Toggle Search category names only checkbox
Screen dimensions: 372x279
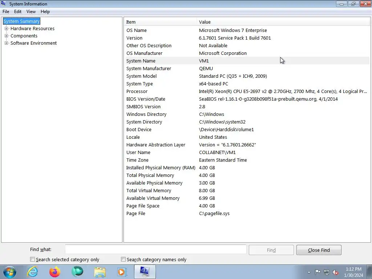tap(123, 259)
